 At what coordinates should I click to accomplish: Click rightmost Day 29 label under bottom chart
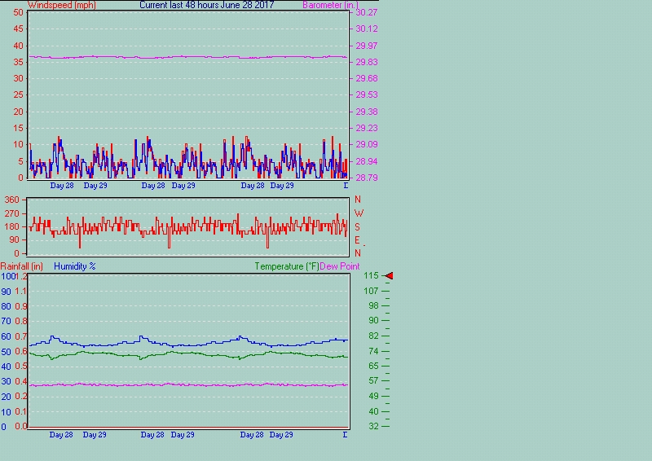point(281,435)
